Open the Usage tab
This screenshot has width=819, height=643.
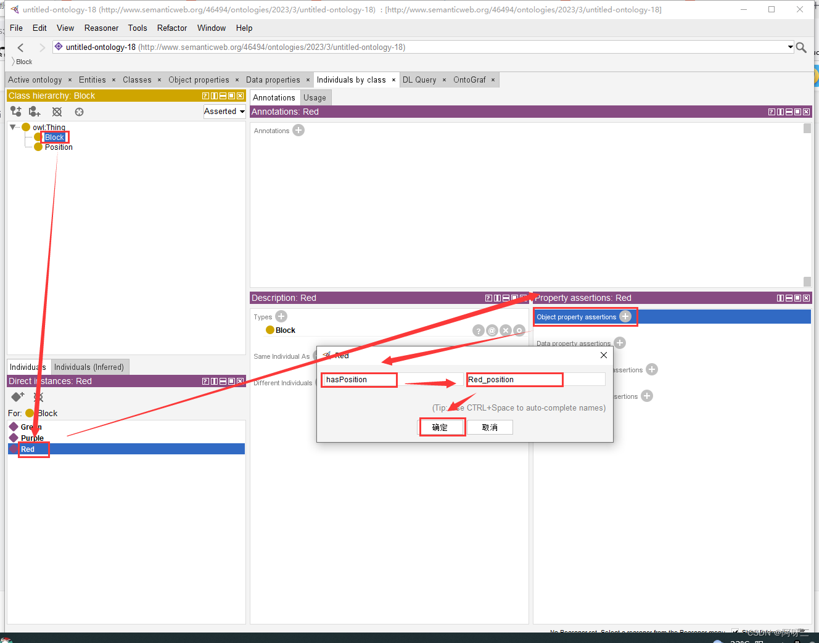tap(315, 97)
